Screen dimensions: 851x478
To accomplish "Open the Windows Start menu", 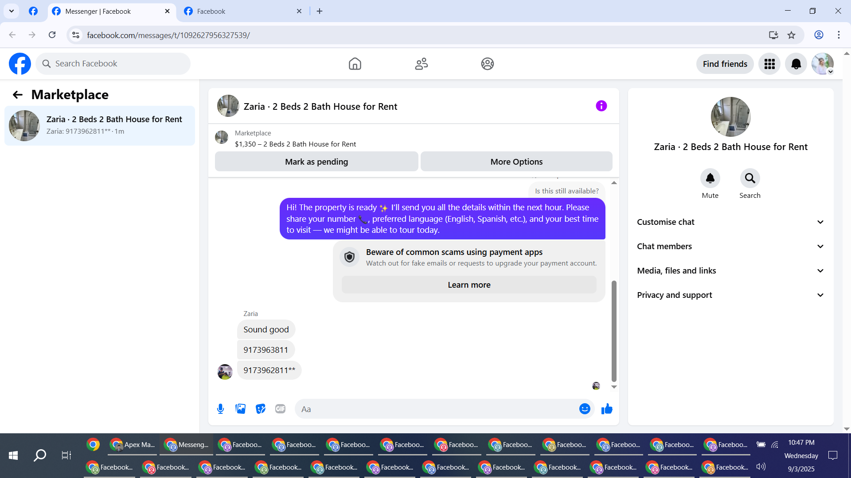I will pyautogui.click(x=13, y=455).
